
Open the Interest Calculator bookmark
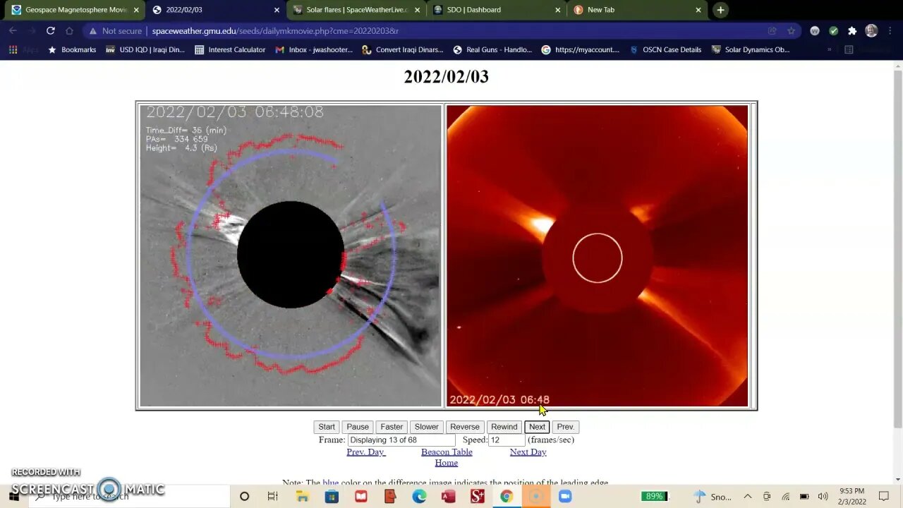230,50
